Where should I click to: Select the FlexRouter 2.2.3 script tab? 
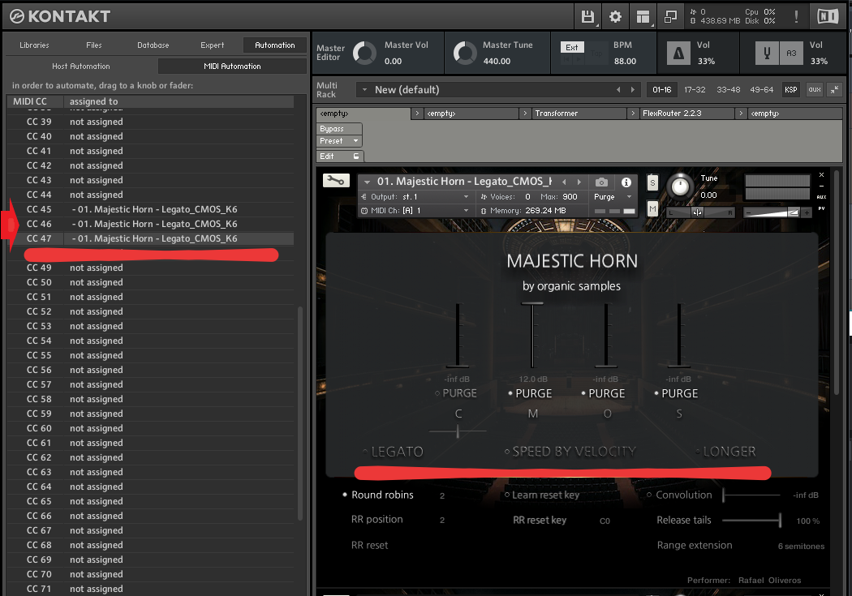pyautogui.click(x=686, y=113)
